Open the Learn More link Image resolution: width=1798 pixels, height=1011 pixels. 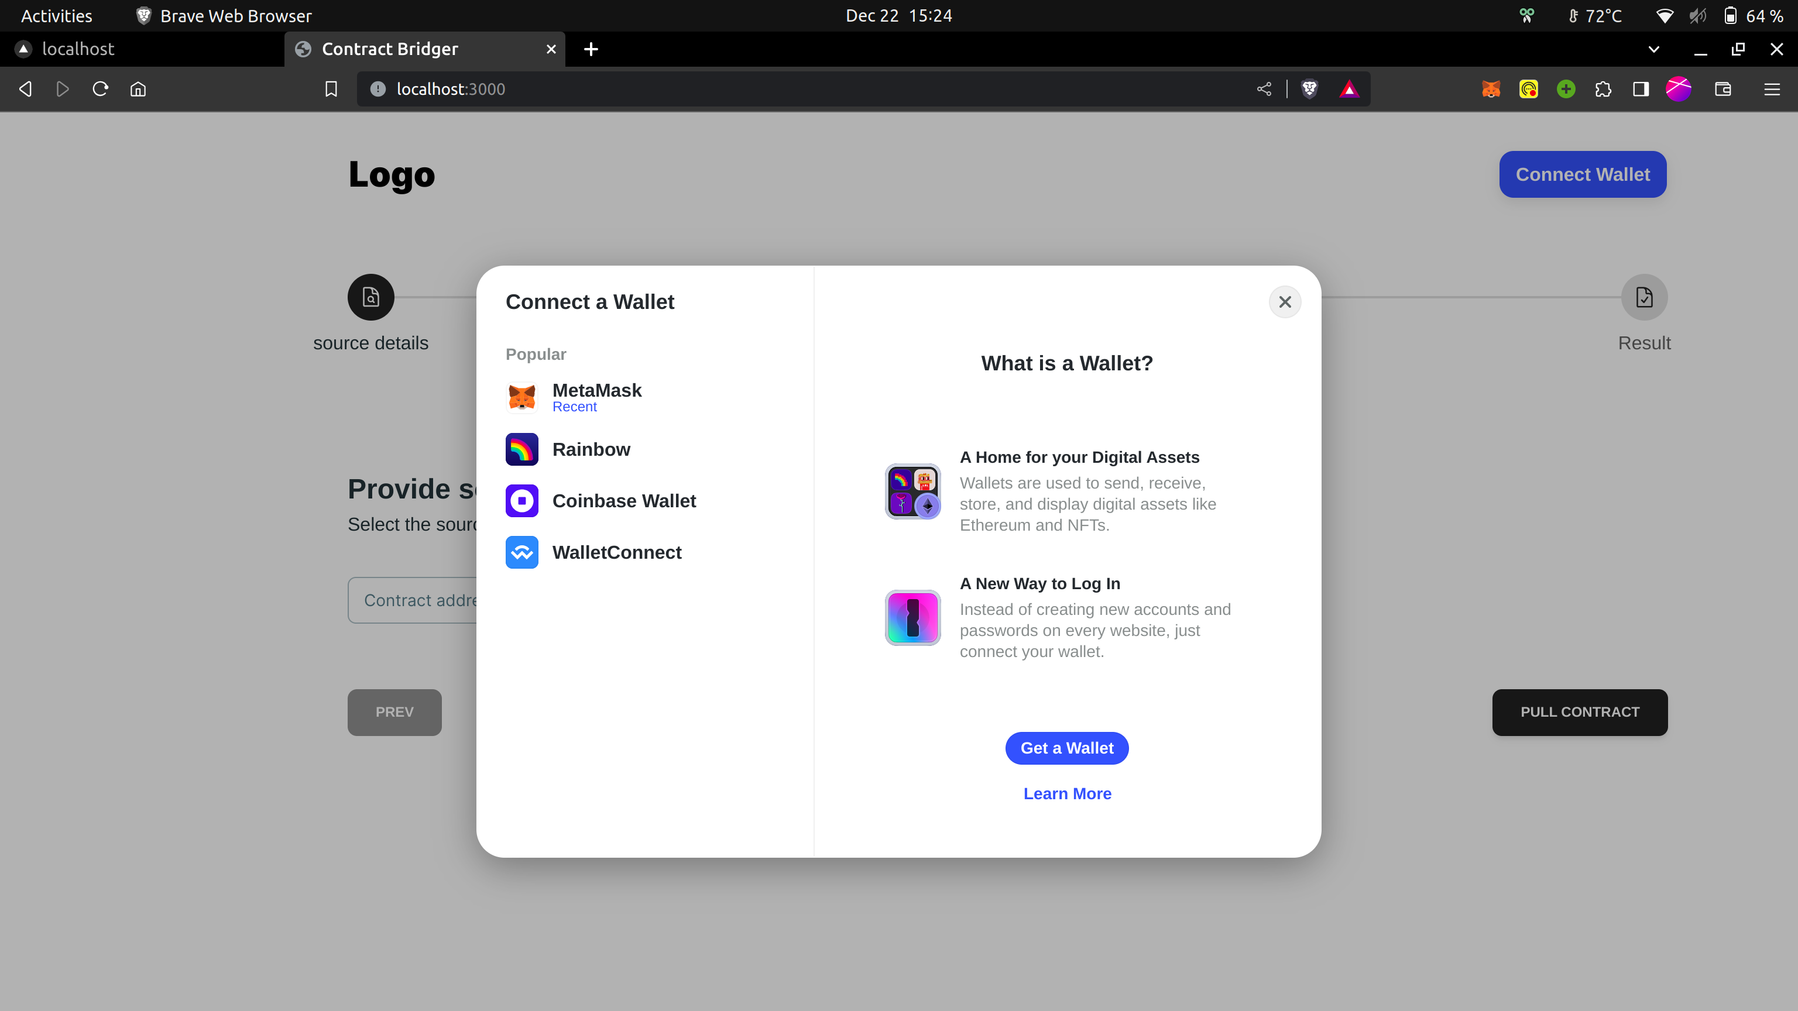coord(1066,794)
